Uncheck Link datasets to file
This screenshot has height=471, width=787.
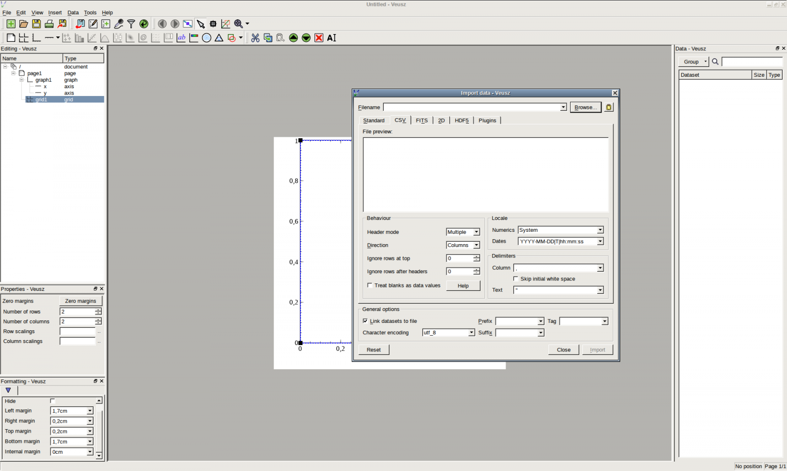pyautogui.click(x=365, y=321)
